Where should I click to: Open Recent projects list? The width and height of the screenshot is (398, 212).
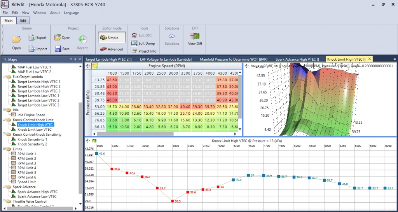(82, 42)
